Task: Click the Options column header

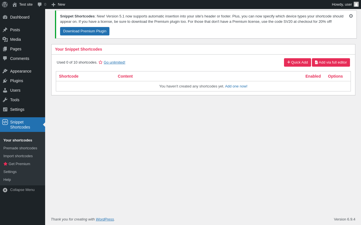Action: (x=335, y=76)
